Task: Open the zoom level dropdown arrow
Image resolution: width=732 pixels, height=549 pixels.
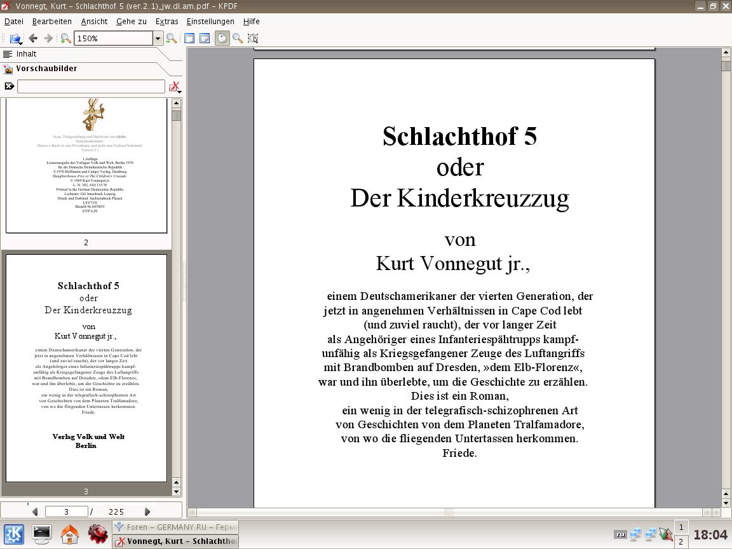Action: click(158, 38)
